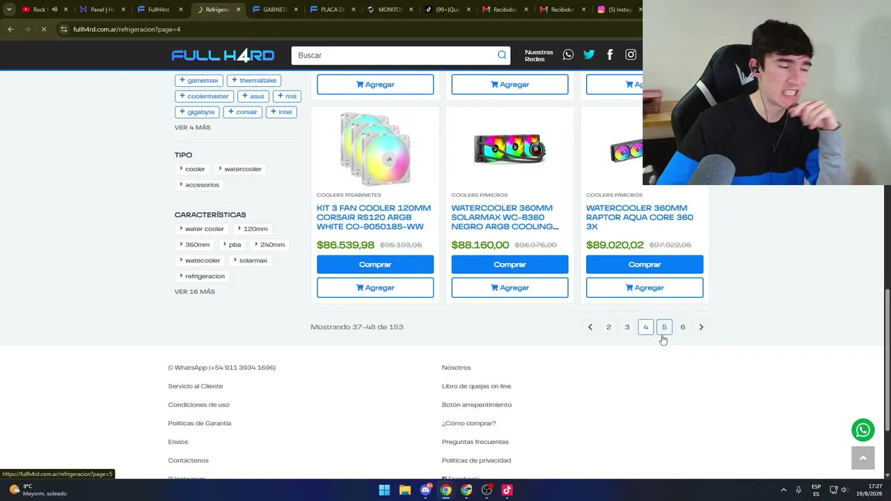Switch to the PLACA DE browser tab

tap(332, 10)
